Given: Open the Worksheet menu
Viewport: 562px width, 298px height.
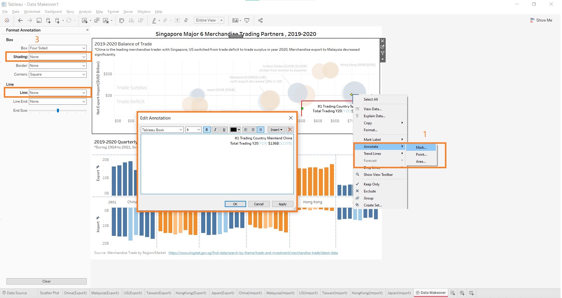Looking at the screenshot, I should tap(32, 12).
